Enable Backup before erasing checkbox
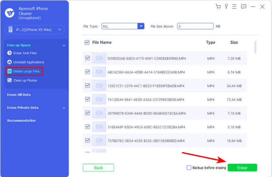Image resolution: width=272 pixels, height=177 pixels. [189, 168]
